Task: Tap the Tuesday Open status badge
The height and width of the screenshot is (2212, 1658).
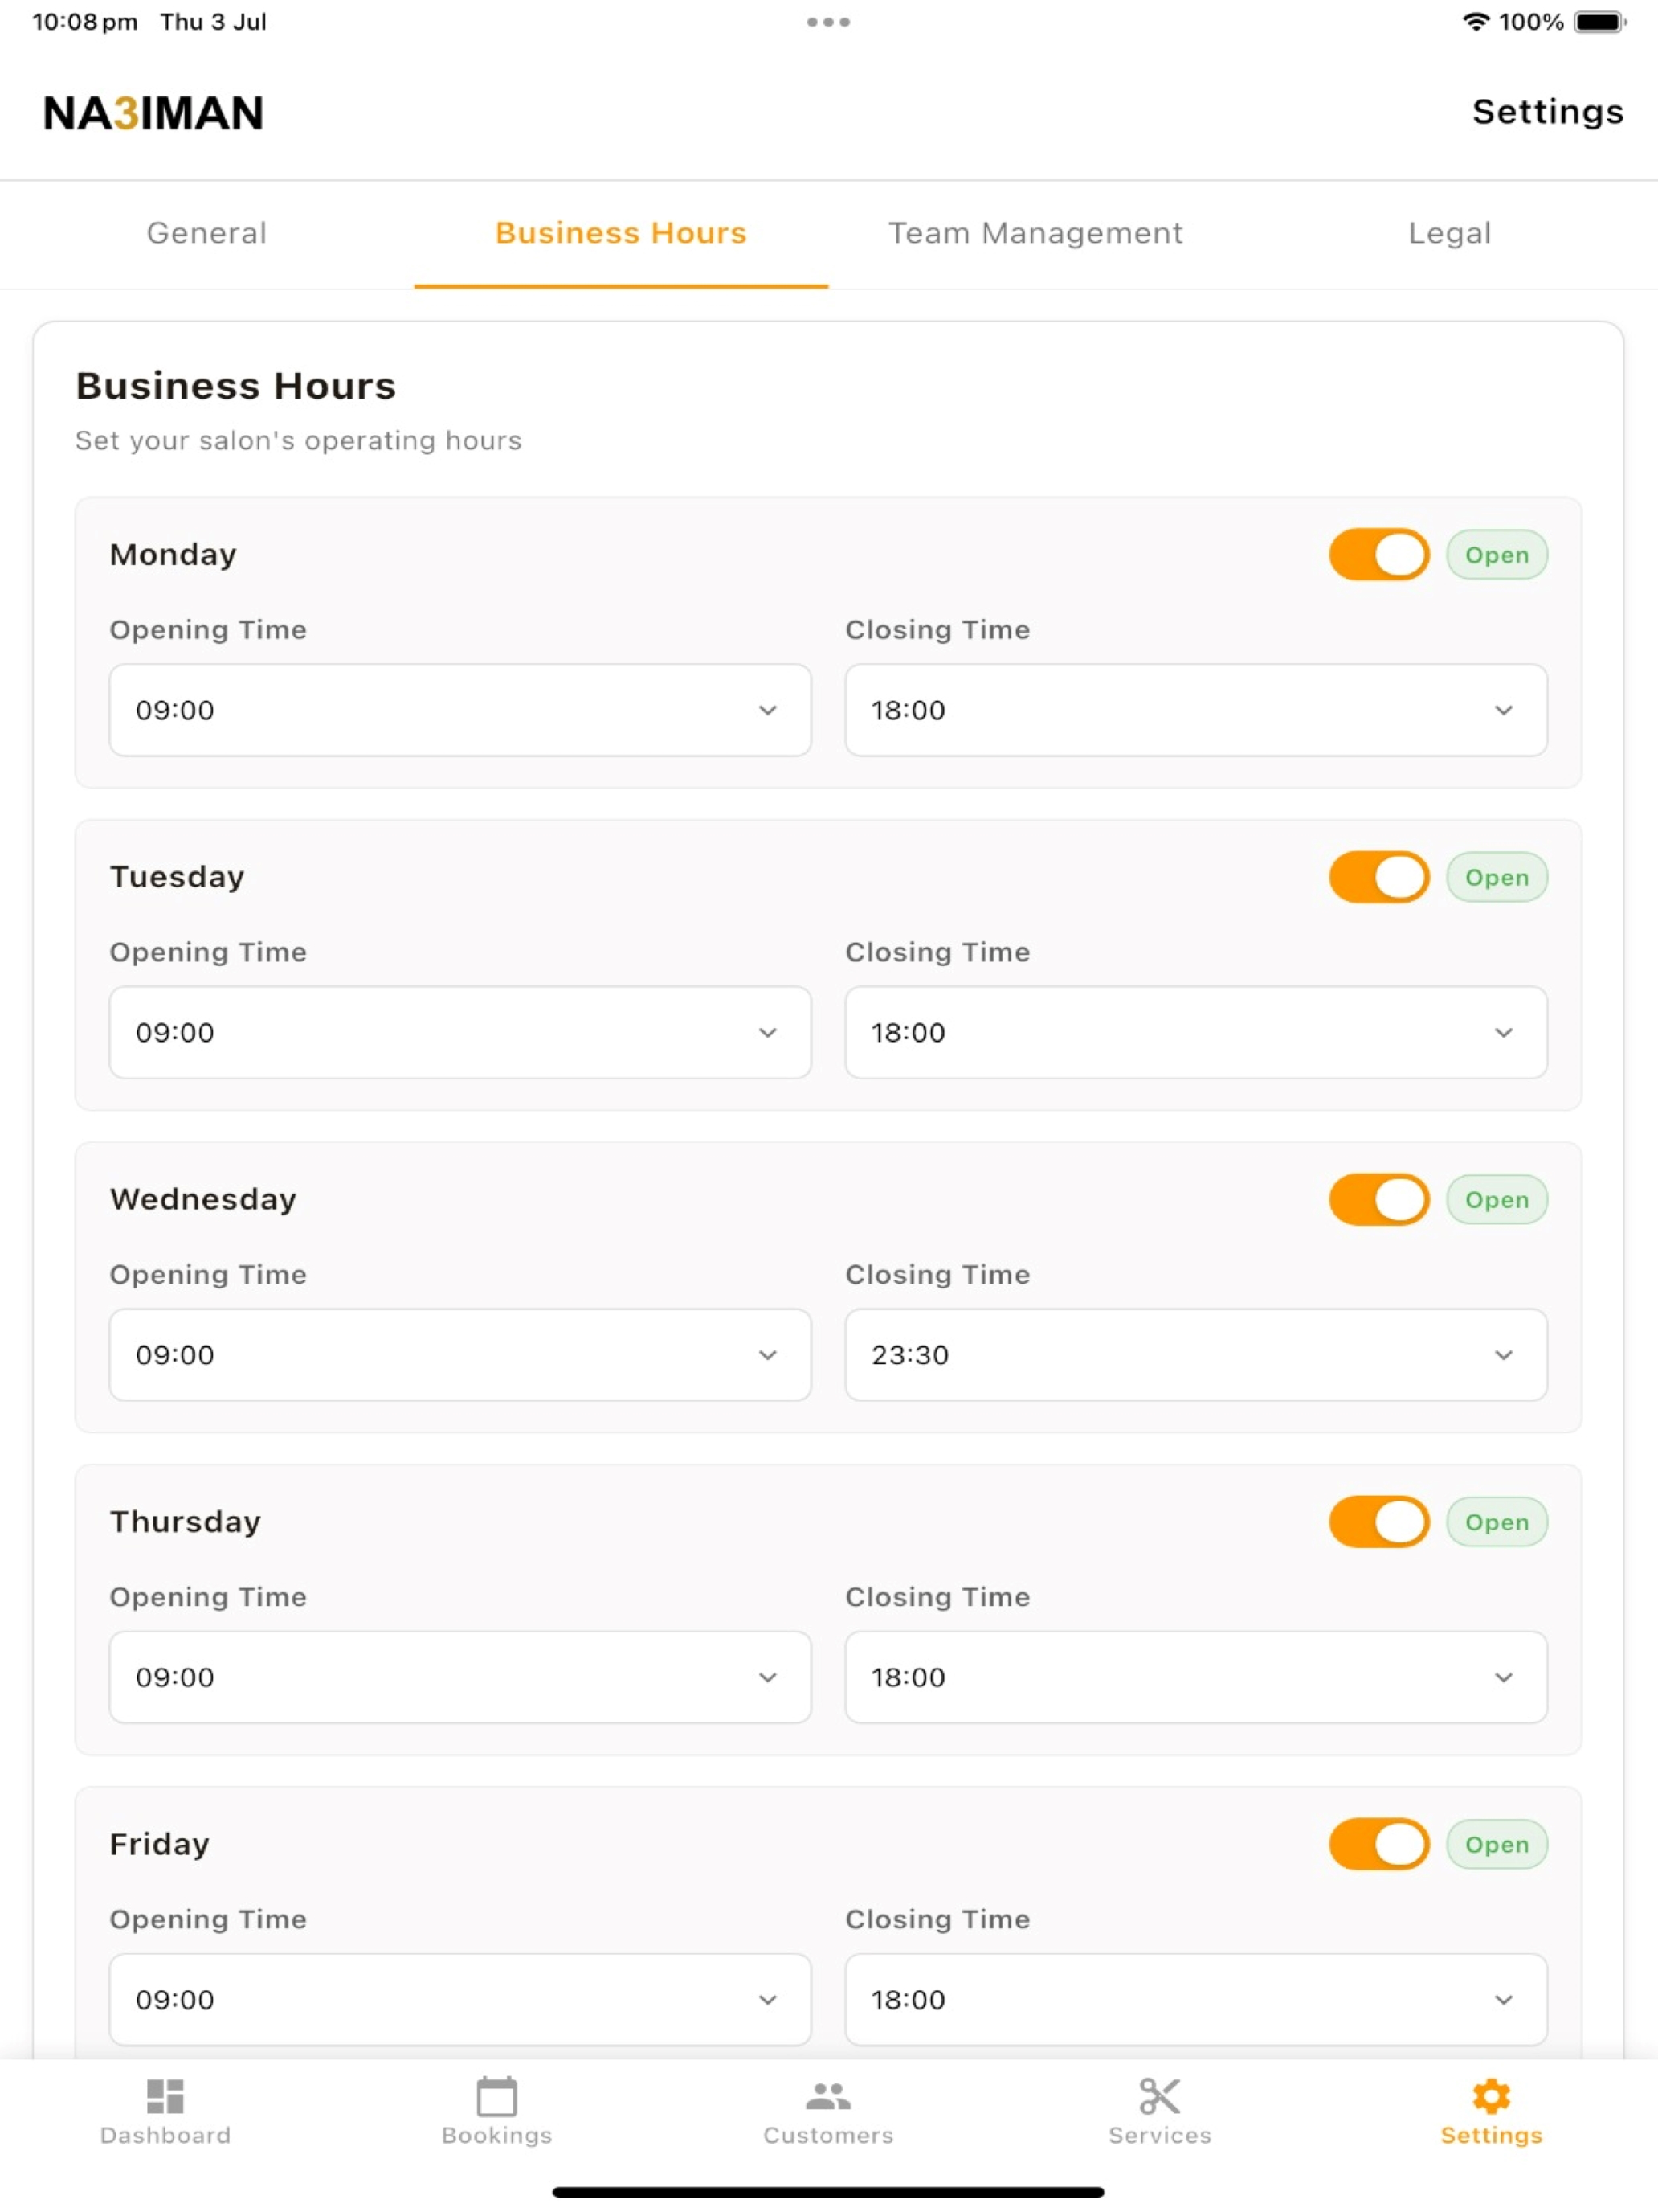Action: click(1496, 877)
